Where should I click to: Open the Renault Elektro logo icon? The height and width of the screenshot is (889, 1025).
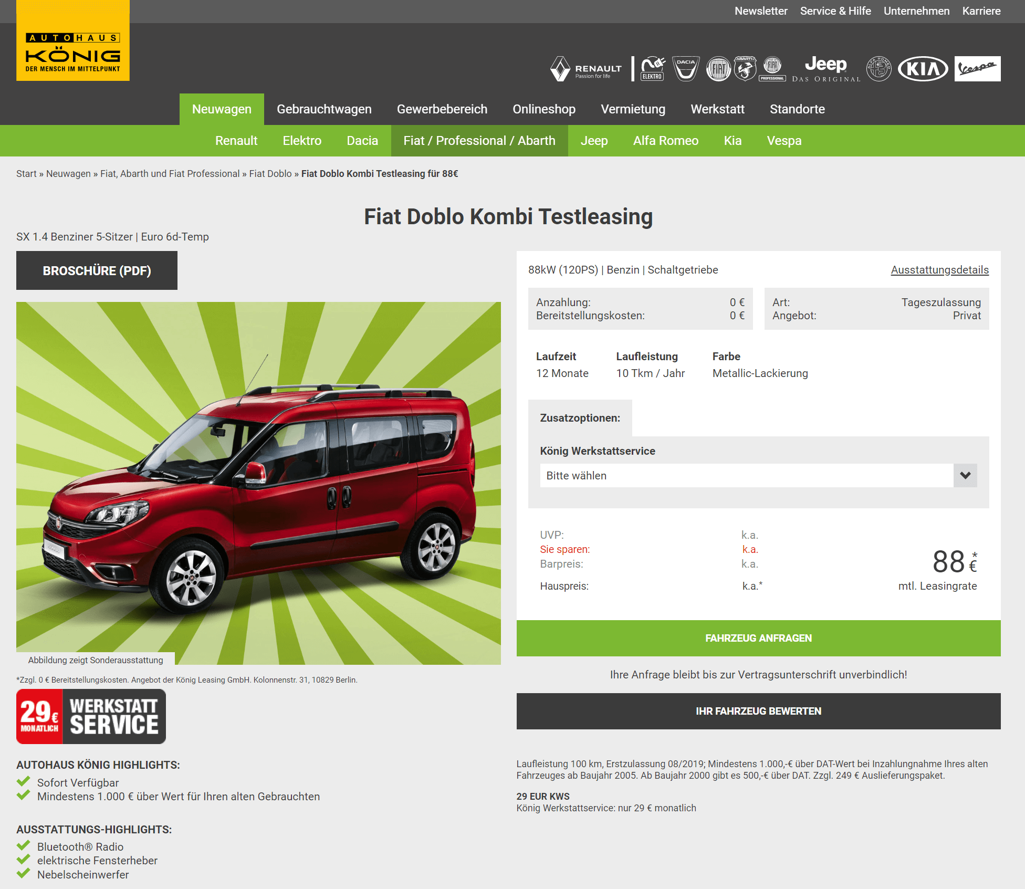coord(653,69)
